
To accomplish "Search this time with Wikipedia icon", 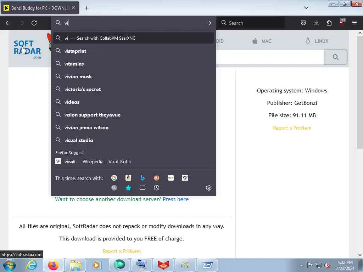I will 185,178.
